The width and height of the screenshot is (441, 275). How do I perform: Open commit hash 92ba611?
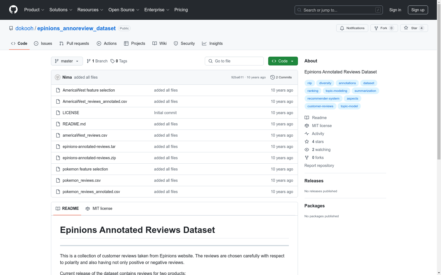pyautogui.click(x=237, y=77)
